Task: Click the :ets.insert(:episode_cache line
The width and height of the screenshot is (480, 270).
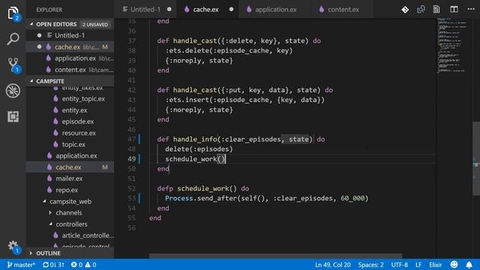Action: (245, 100)
